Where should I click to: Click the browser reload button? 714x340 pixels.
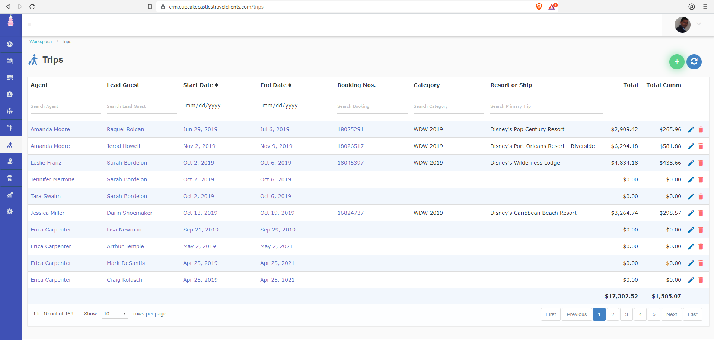click(32, 7)
